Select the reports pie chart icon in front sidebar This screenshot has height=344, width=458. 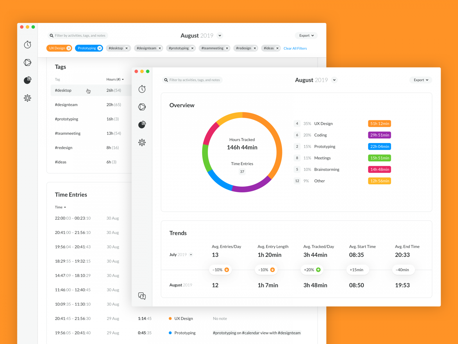[x=142, y=125]
